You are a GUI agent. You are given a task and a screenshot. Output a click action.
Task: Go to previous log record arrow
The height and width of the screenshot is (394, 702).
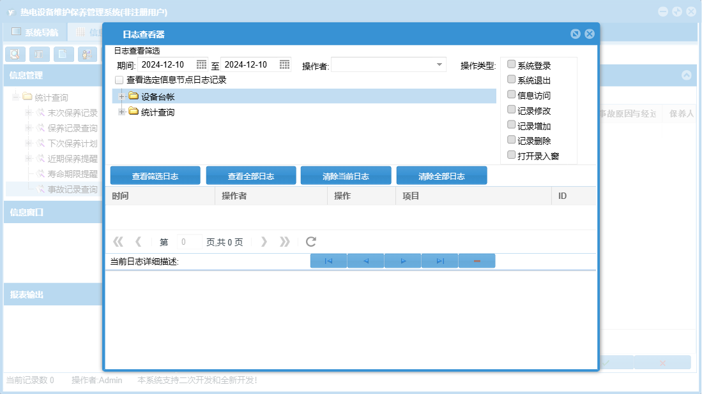tap(365, 261)
